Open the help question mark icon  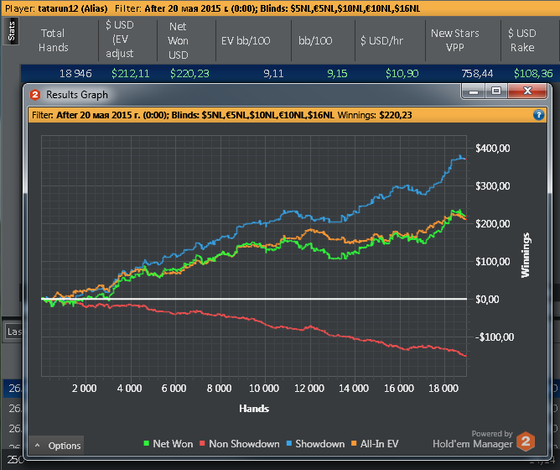[x=538, y=115]
